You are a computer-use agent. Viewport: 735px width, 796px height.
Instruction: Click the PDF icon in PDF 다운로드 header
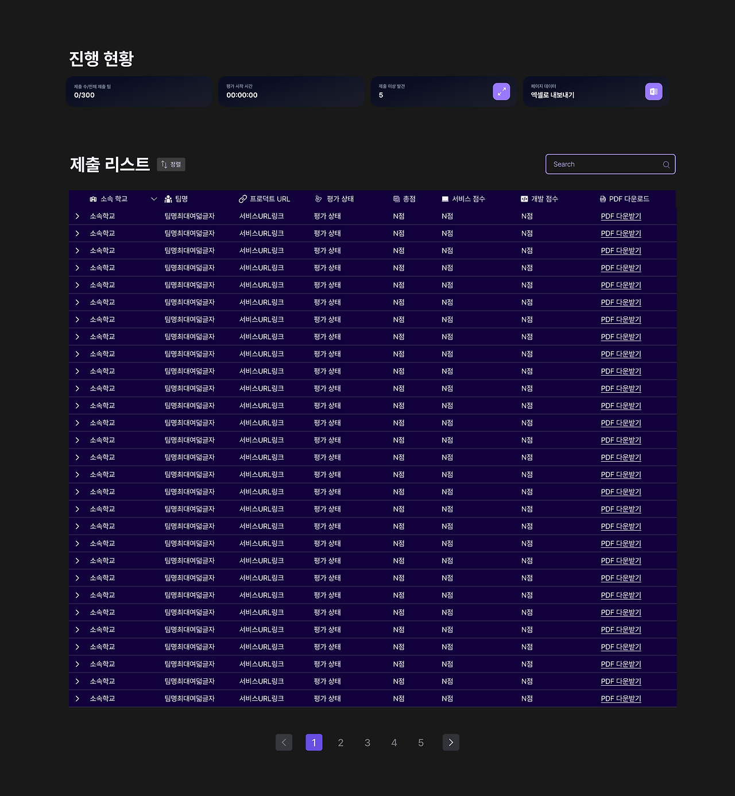pyautogui.click(x=602, y=199)
